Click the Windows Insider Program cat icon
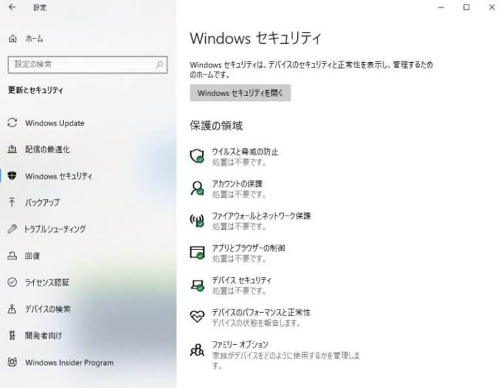 point(12,362)
